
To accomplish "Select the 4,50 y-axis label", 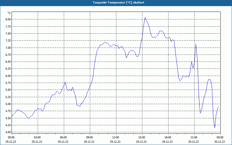I will tap(8, 118).
